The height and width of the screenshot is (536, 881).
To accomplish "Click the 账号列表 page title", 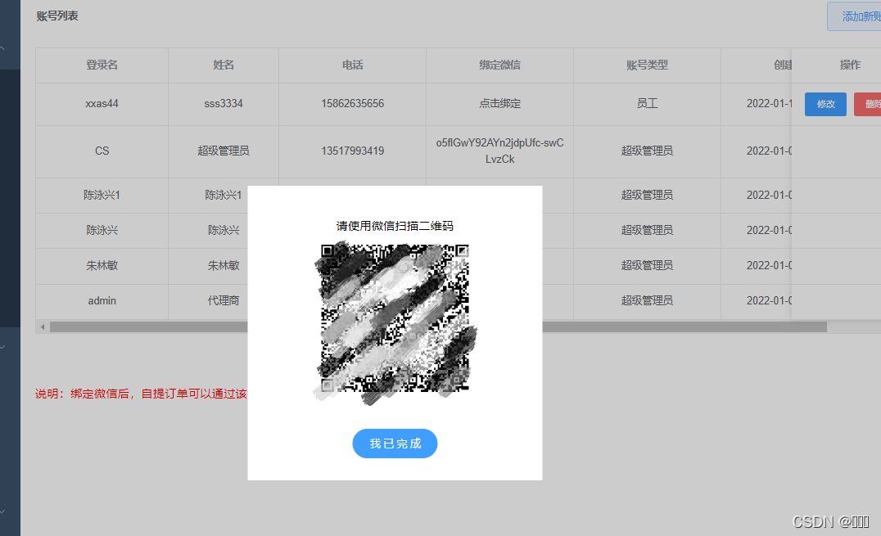I will (57, 16).
